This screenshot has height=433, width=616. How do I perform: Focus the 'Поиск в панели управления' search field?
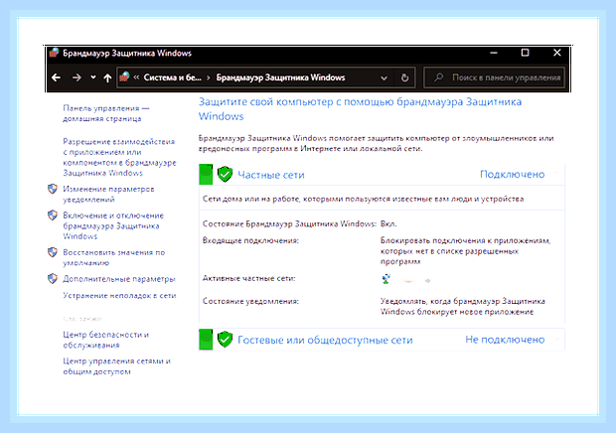click(x=494, y=77)
